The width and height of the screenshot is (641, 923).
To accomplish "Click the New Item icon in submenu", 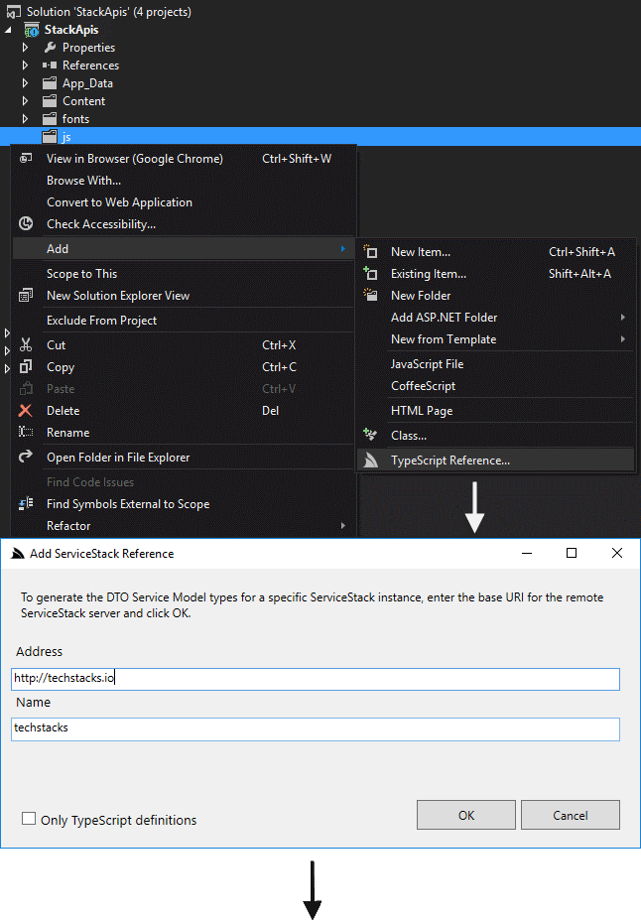I will coord(370,252).
